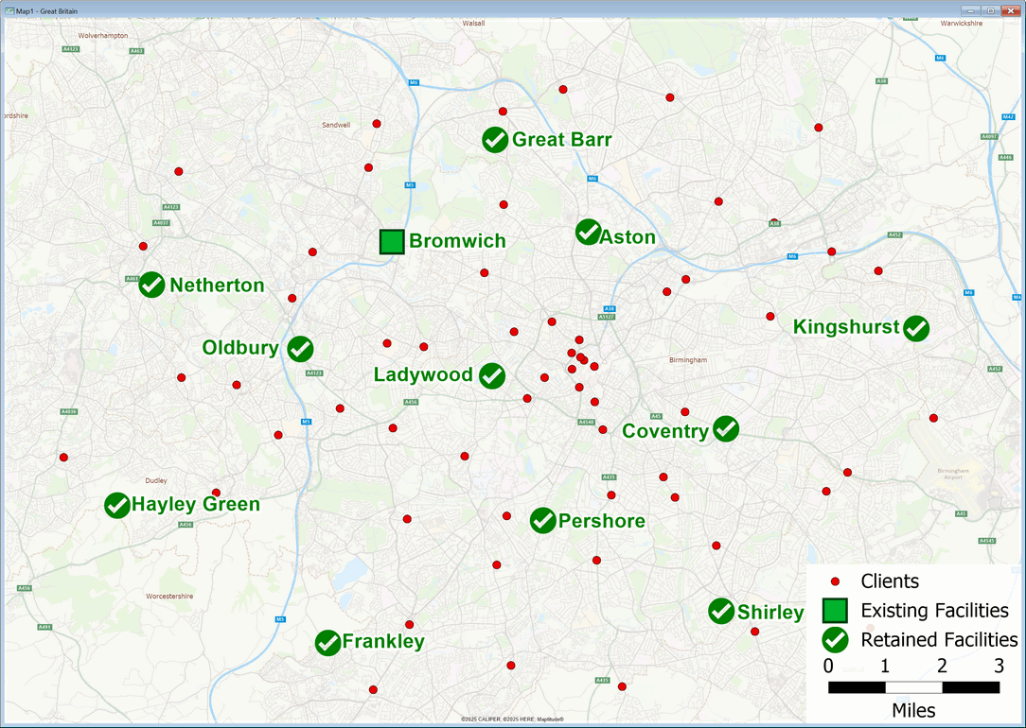Select the Oldbury facility checkmark marker
This screenshot has width=1026, height=728.
tap(300, 349)
